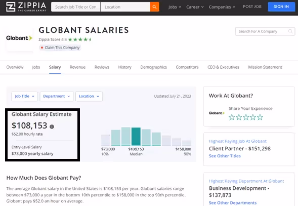Viewport: 298px width, 206px height.
Task: Open the Location filter dropdown
Action: [x=89, y=96]
